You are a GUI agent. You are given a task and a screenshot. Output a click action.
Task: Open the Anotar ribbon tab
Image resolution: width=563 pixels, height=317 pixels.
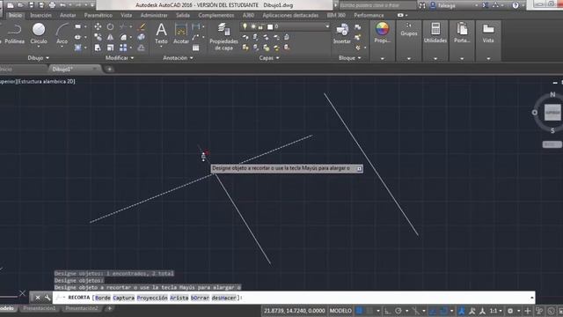coord(68,16)
